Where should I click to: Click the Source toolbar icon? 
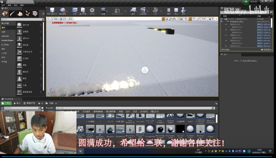point(92,11)
